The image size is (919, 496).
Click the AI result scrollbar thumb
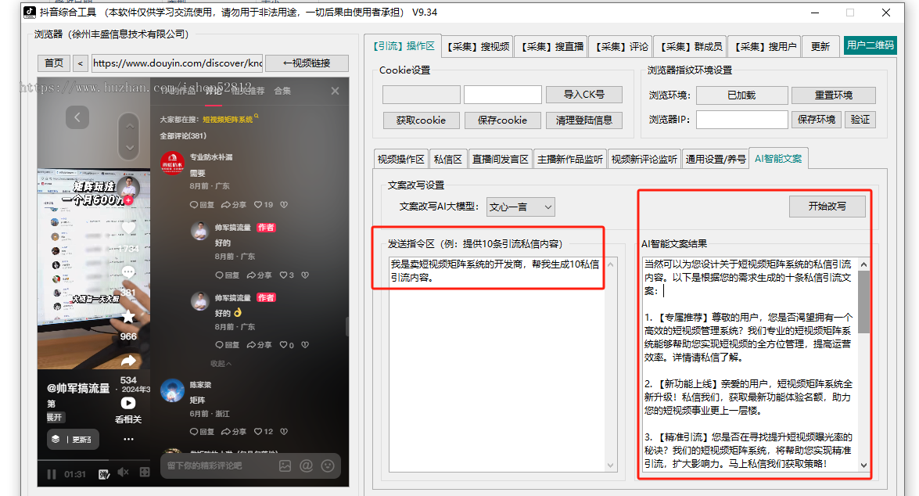(x=863, y=302)
